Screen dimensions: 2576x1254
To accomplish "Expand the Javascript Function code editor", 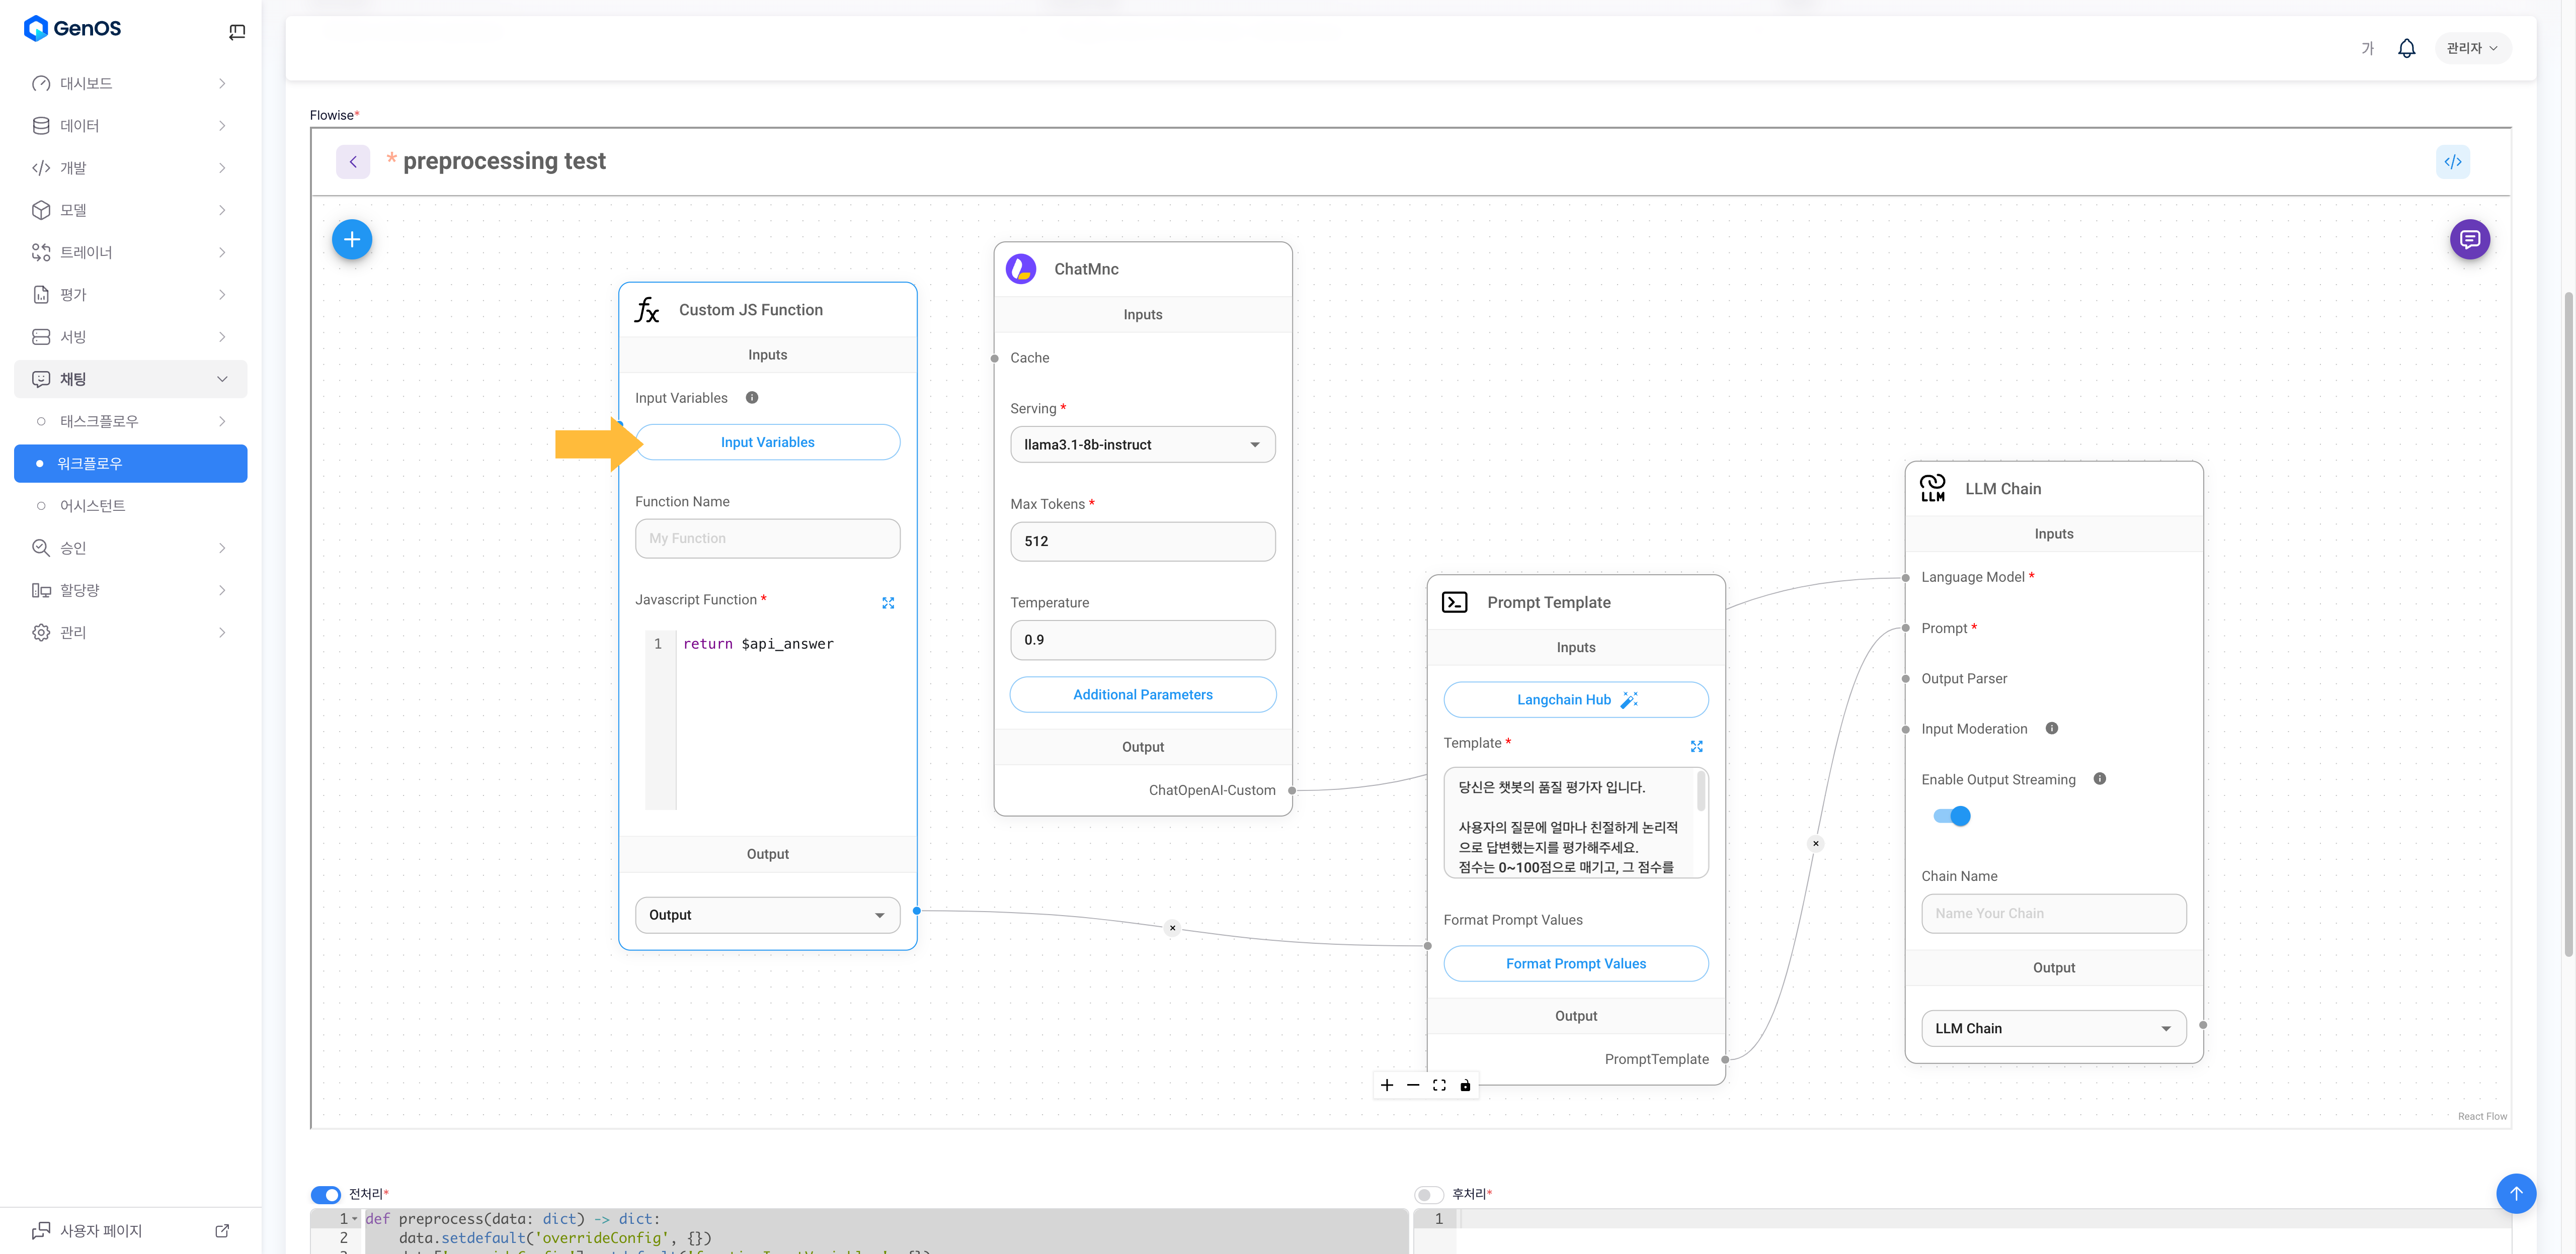I will point(888,602).
